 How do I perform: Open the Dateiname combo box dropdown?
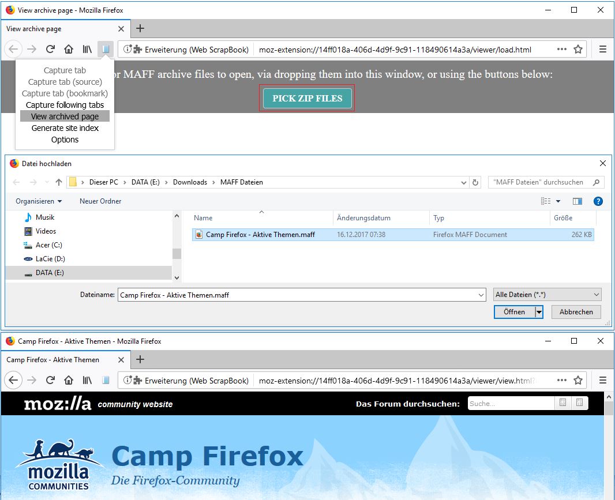tap(481, 295)
